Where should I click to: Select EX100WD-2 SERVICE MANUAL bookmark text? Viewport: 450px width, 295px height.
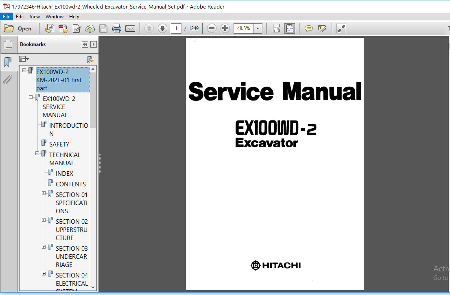[59, 107]
